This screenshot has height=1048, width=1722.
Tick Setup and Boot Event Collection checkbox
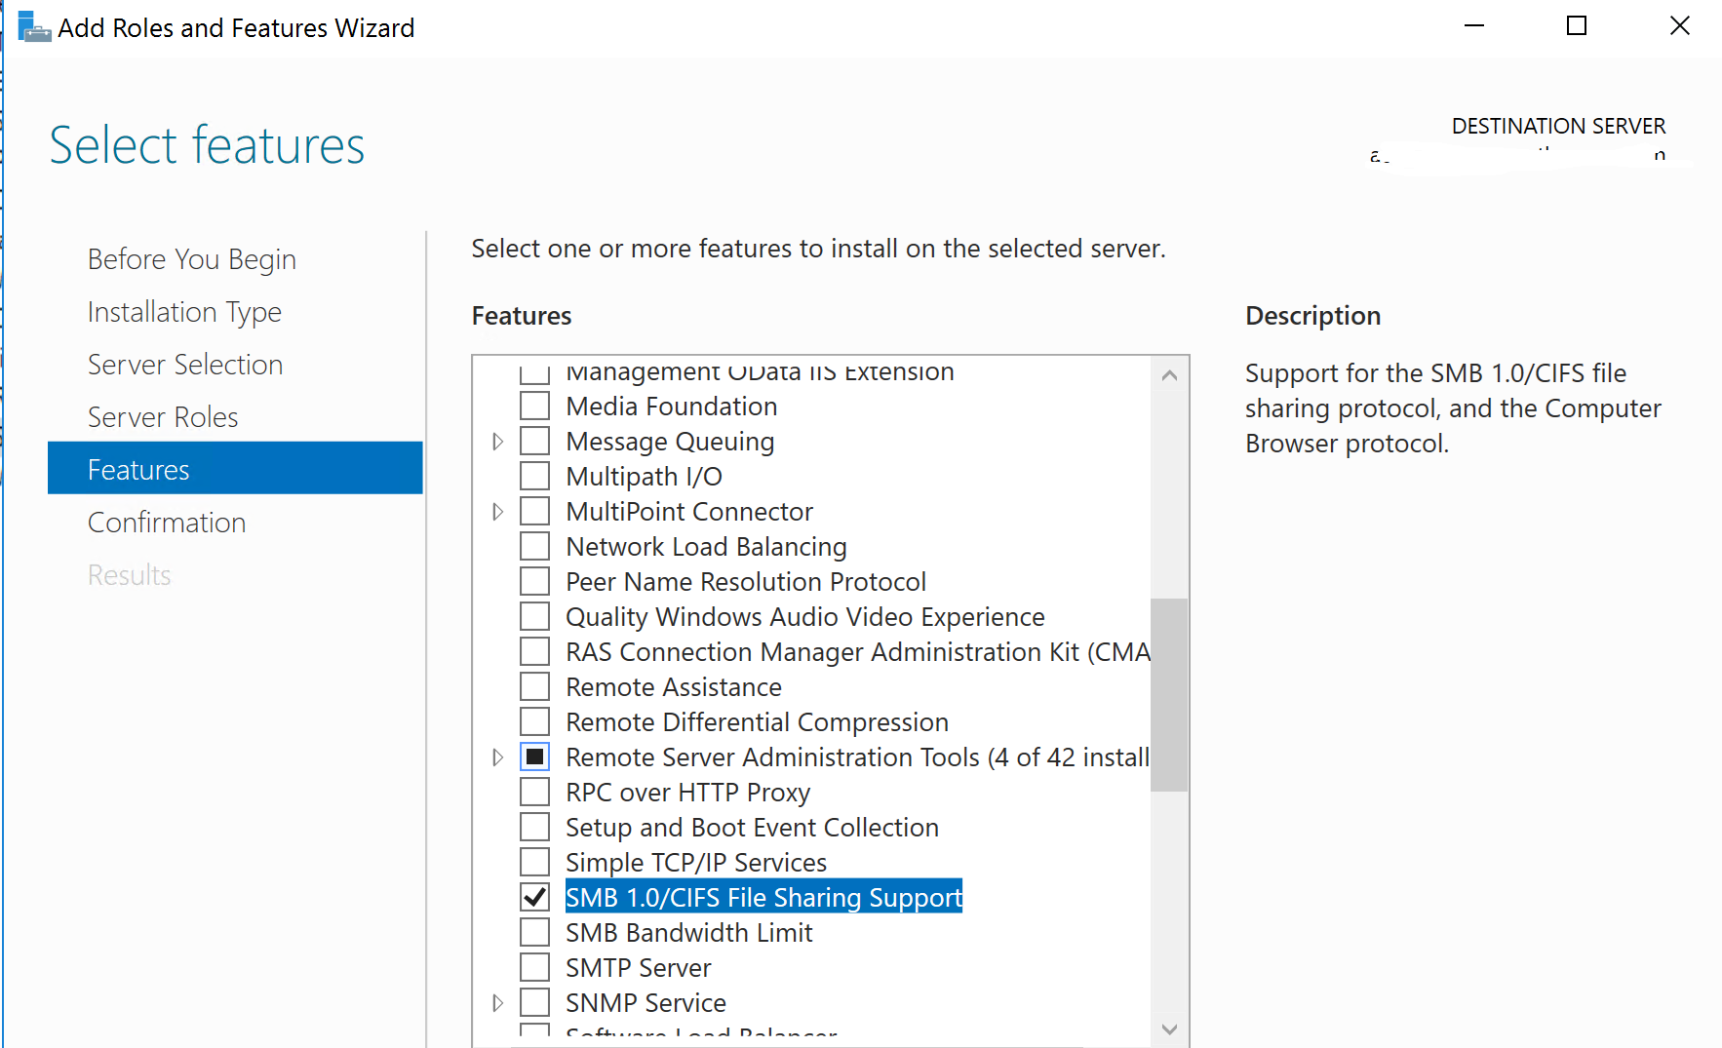(534, 828)
